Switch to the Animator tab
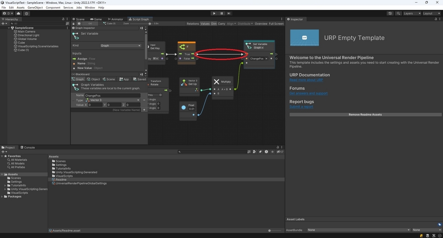 point(115,19)
